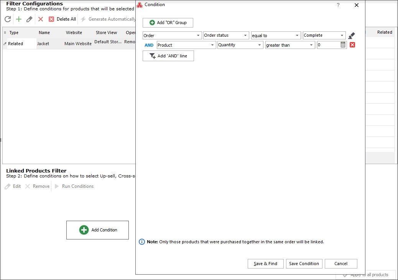This screenshot has width=398, height=280.
Task: Click Cancel button in Condition dialog
Action: [341, 264]
